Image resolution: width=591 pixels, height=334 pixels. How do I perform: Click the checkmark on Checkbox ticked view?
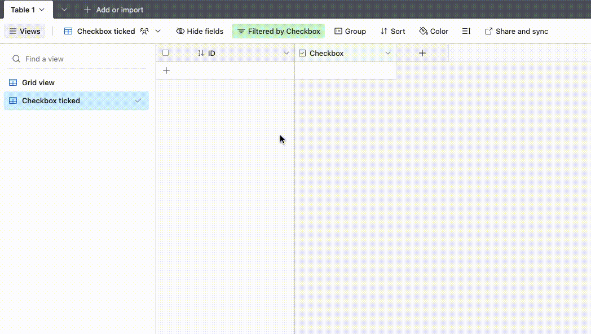pyautogui.click(x=138, y=100)
